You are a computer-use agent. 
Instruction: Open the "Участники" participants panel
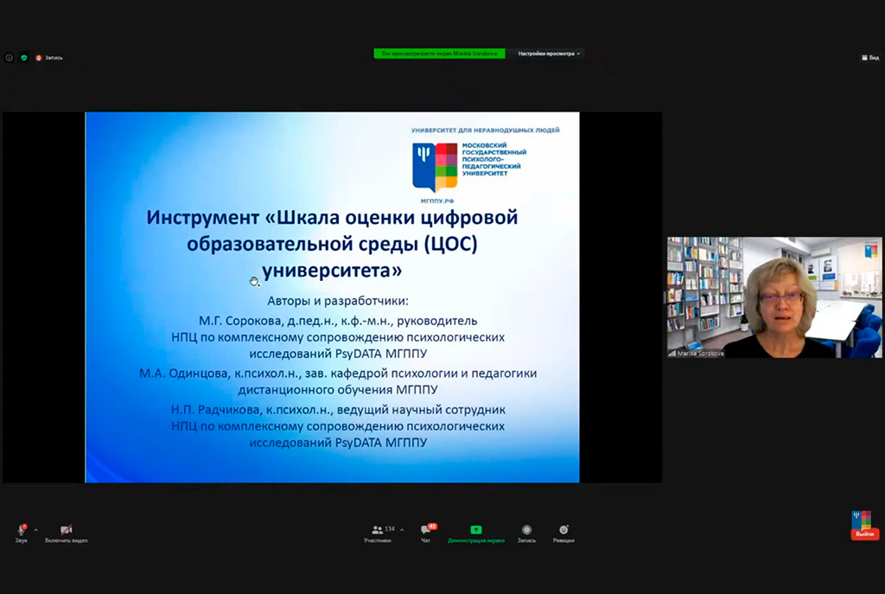coord(378,533)
